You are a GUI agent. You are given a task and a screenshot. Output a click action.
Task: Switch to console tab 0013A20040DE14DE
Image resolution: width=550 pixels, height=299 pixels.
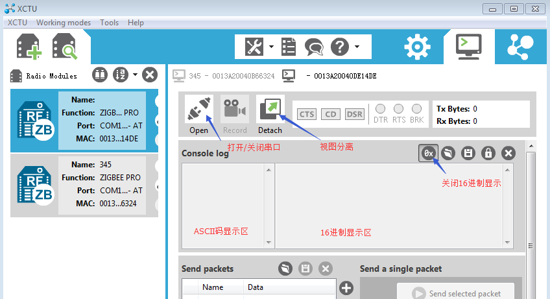pos(329,76)
